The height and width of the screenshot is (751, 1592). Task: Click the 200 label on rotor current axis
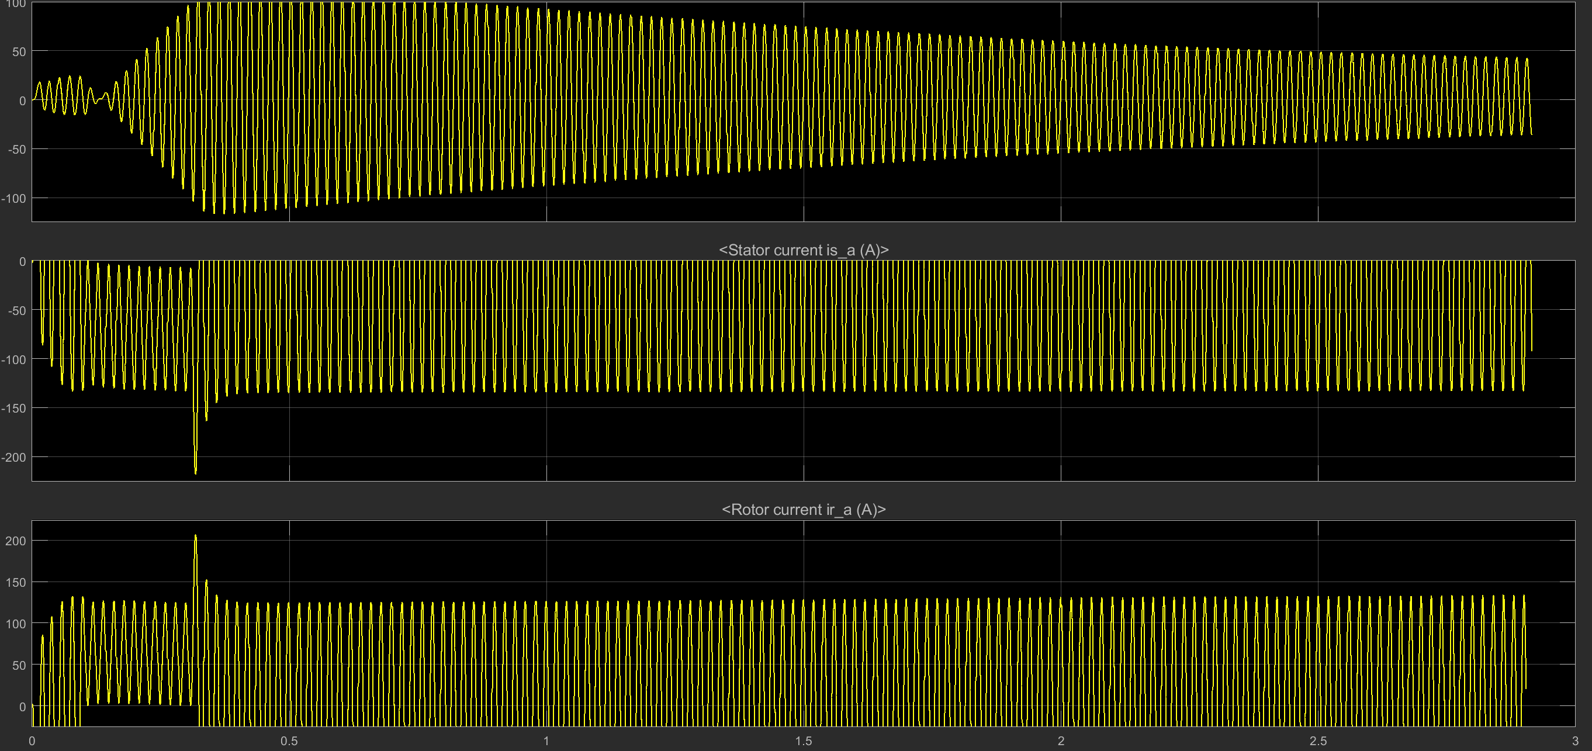point(15,541)
